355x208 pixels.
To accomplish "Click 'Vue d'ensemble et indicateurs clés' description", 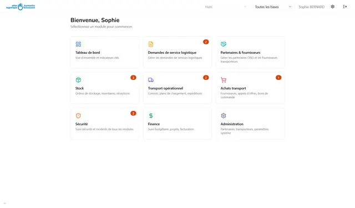I will [97, 58].
